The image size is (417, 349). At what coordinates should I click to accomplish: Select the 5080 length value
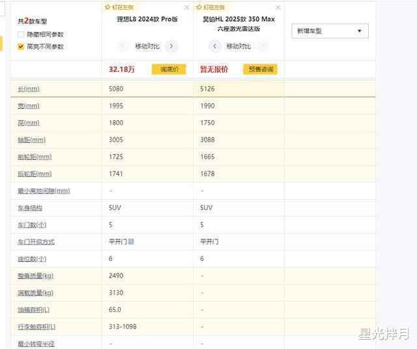coord(116,89)
